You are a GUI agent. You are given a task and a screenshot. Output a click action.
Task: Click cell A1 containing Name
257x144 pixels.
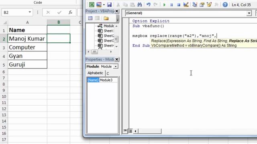pyautogui.click(x=27, y=30)
